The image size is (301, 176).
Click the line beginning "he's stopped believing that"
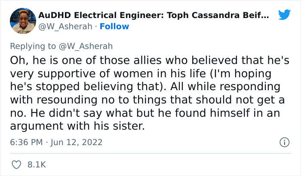click(86, 86)
